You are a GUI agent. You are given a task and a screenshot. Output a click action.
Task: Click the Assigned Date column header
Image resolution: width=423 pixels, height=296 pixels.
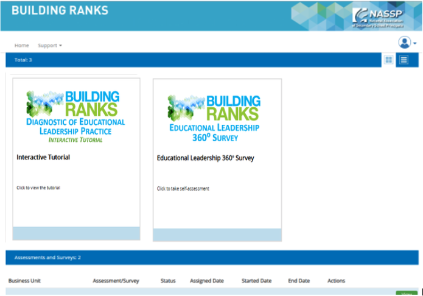207,281
